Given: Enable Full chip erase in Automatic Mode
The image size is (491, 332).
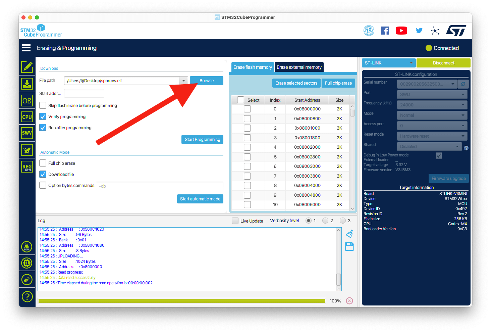Looking at the screenshot, I should point(43,163).
